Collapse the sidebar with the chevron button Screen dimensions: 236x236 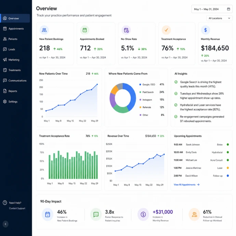(x=5, y=224)
